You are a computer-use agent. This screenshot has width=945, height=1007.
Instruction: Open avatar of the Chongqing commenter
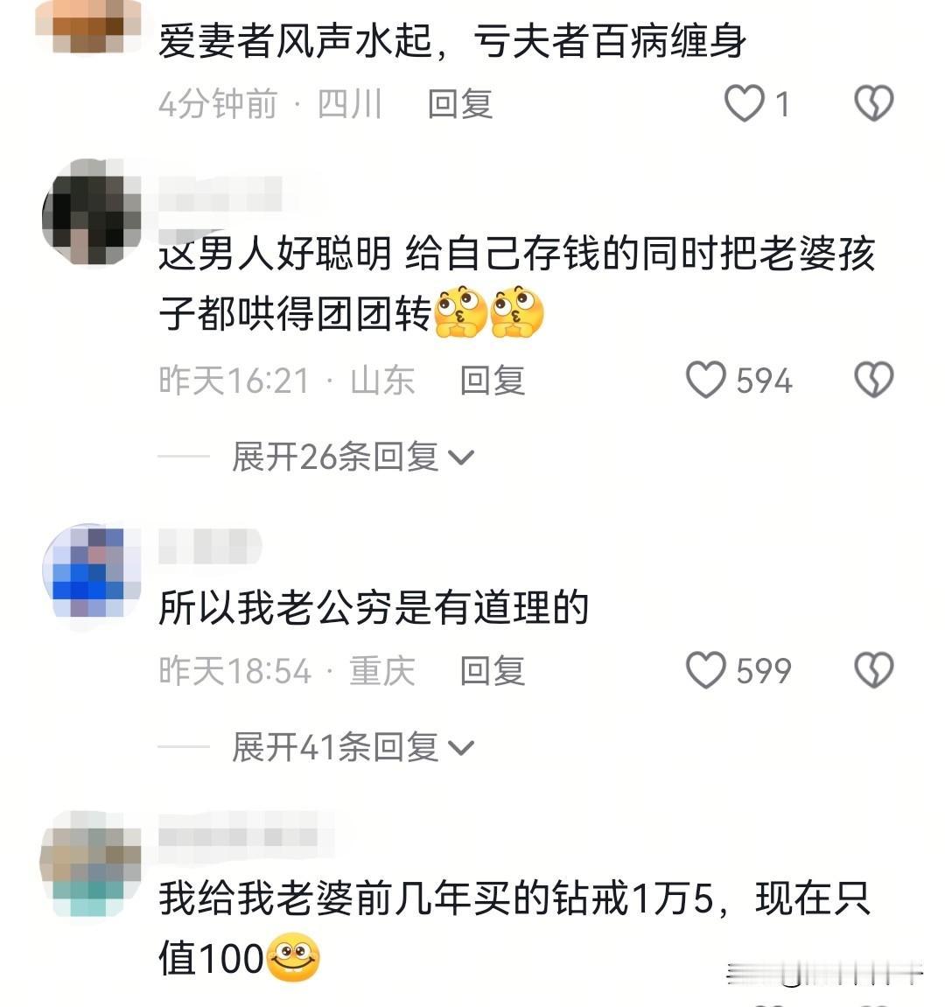coord(91,571)
